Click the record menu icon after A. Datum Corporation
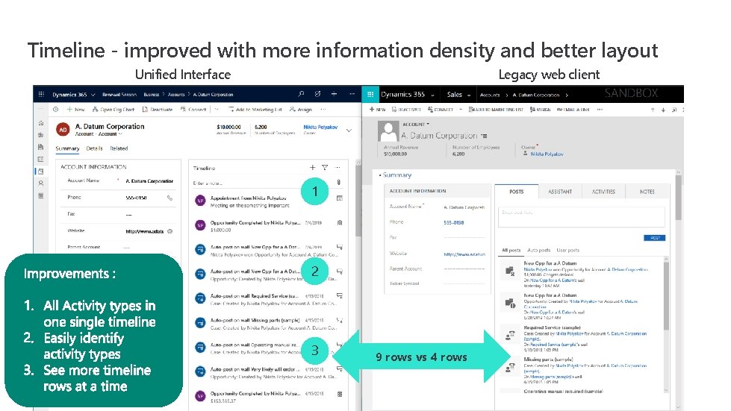The height and width of the screenshot is (411, 731). 485,136
